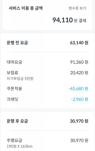Tap the top payment summary card
The width and height of the screenshot is (95, 151).
[x=47, y=15]
